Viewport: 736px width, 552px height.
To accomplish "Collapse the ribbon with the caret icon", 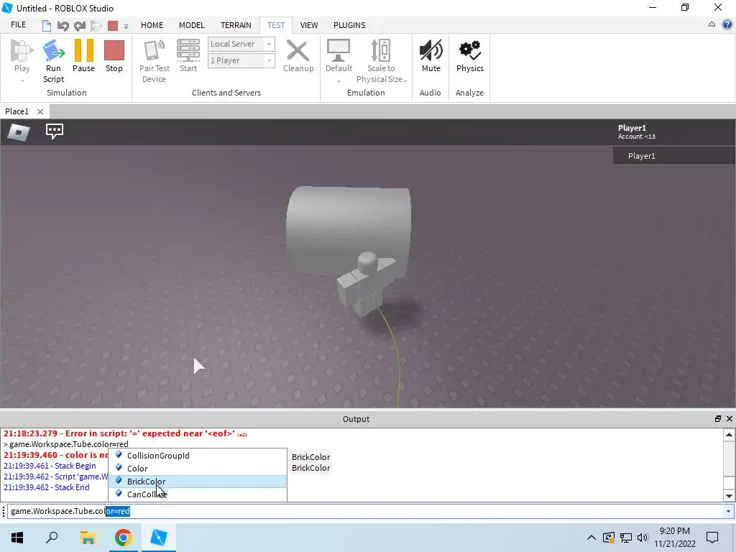I will (712, 25).
